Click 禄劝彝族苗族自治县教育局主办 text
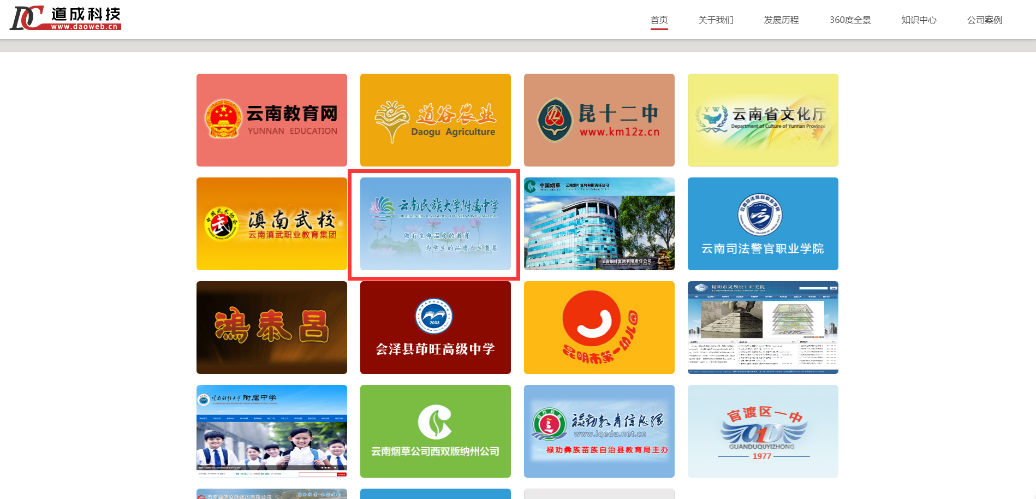 click(607, 450)
